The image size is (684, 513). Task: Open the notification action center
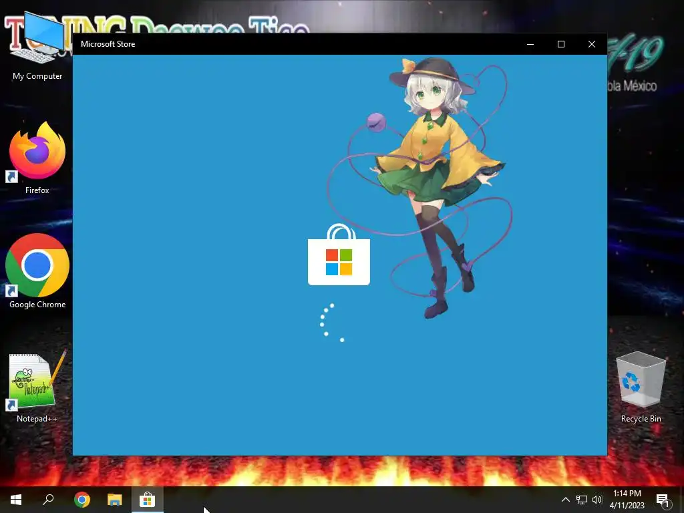tap(663, 500)
